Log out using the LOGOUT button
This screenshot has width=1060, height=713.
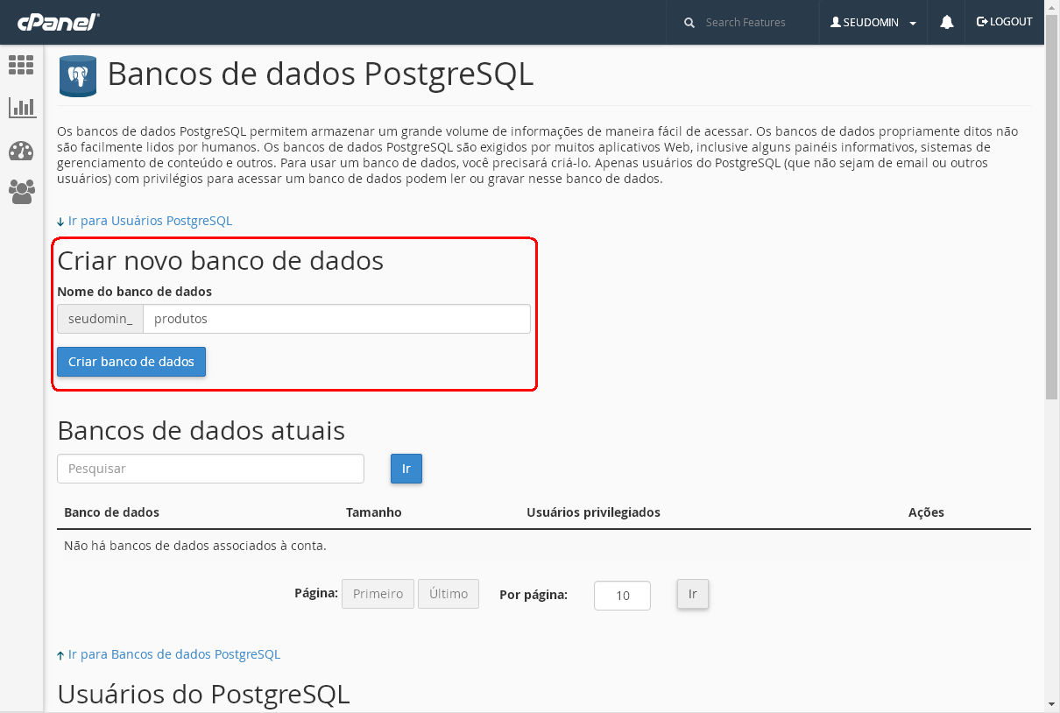coord(1005,22)
